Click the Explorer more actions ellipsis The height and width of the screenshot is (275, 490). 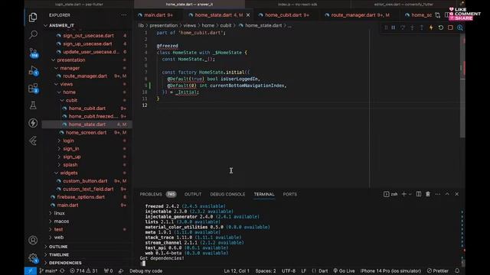pos(124,15)
